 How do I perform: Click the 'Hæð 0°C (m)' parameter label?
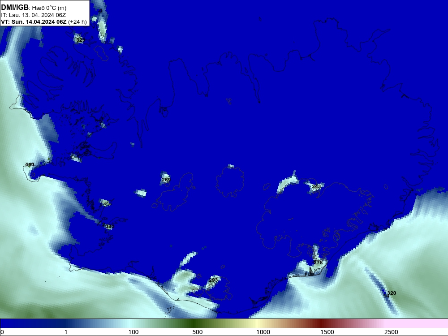[49, 8]
